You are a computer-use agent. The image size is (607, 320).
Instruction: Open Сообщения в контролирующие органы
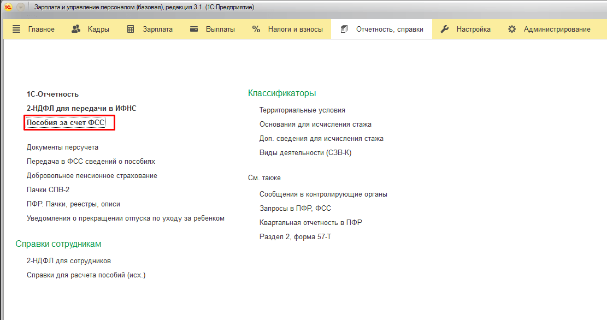[323, 194]
